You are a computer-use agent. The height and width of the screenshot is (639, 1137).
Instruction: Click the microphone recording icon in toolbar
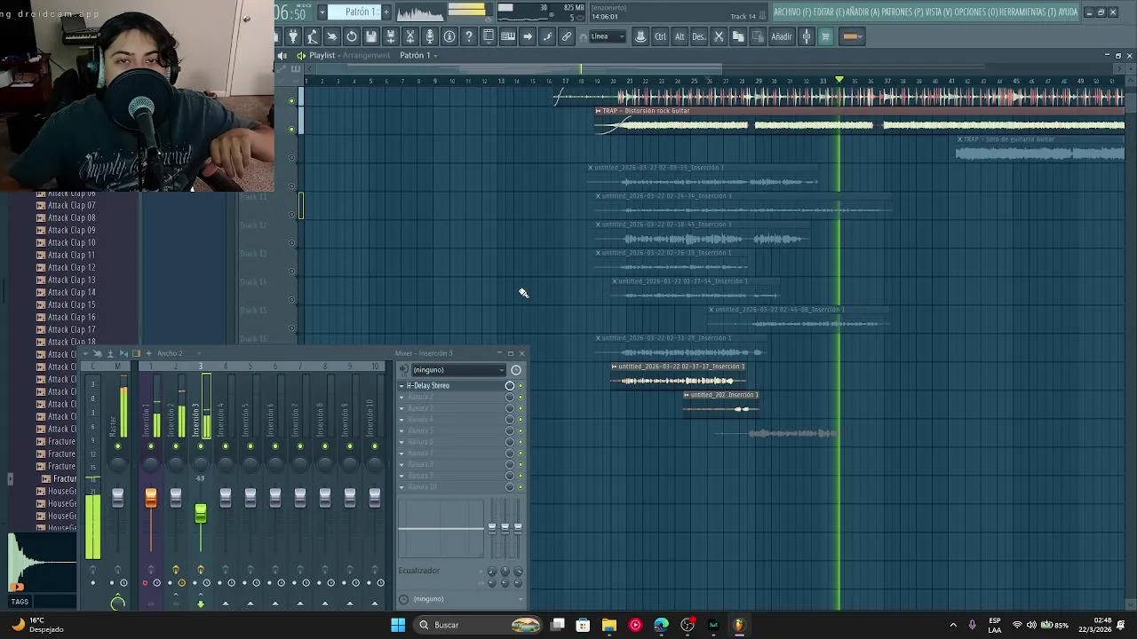click(x=430, y=36)
